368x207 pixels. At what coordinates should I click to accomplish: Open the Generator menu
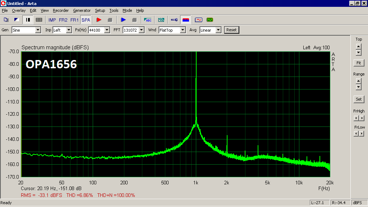coord(82,10)
